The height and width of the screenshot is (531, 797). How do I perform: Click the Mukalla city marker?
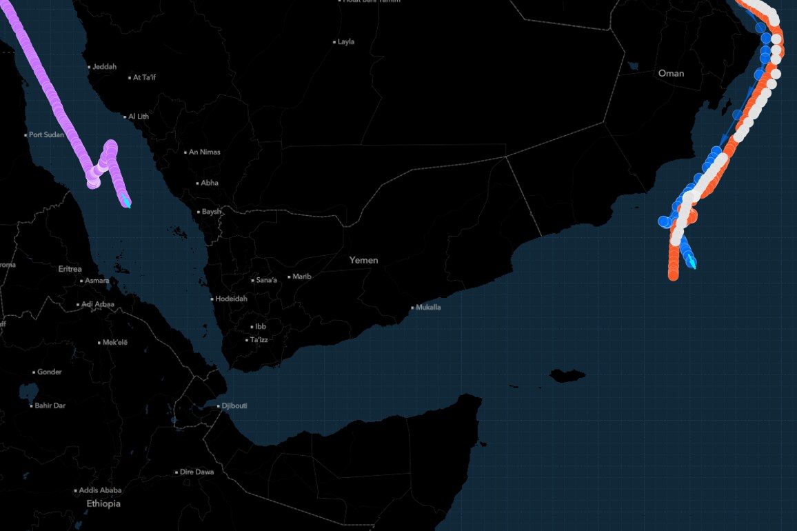click(x=412, y=308)
